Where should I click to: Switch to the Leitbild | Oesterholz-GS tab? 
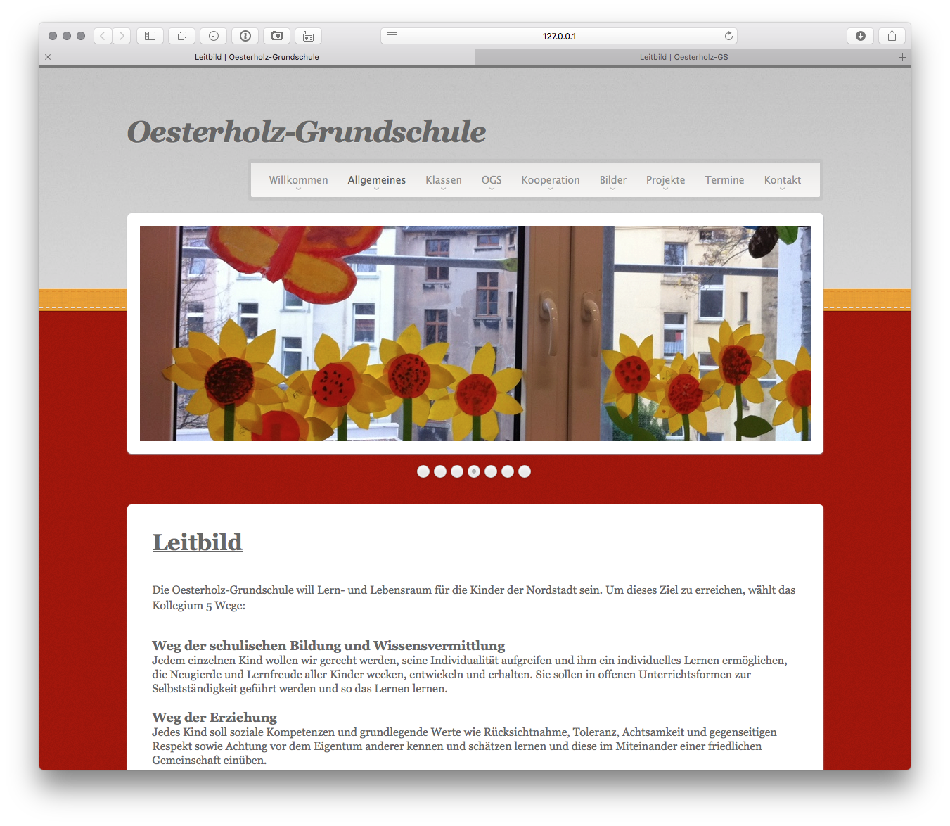pos(684,57)
